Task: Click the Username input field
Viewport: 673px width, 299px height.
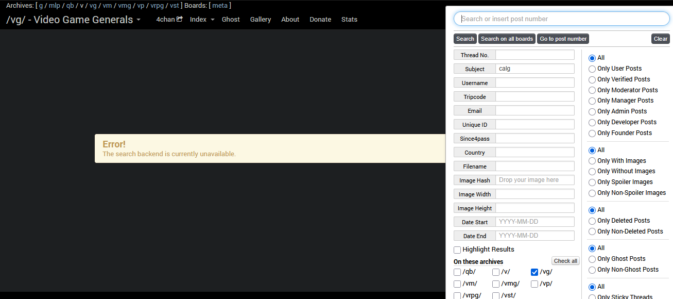Action: pyautogui.click(x=534, y=82)
